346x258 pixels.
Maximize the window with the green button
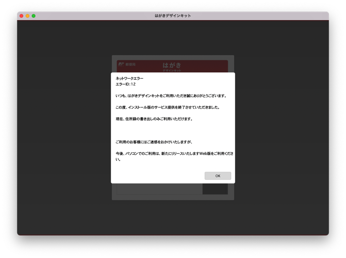click(x=34, y=16)
